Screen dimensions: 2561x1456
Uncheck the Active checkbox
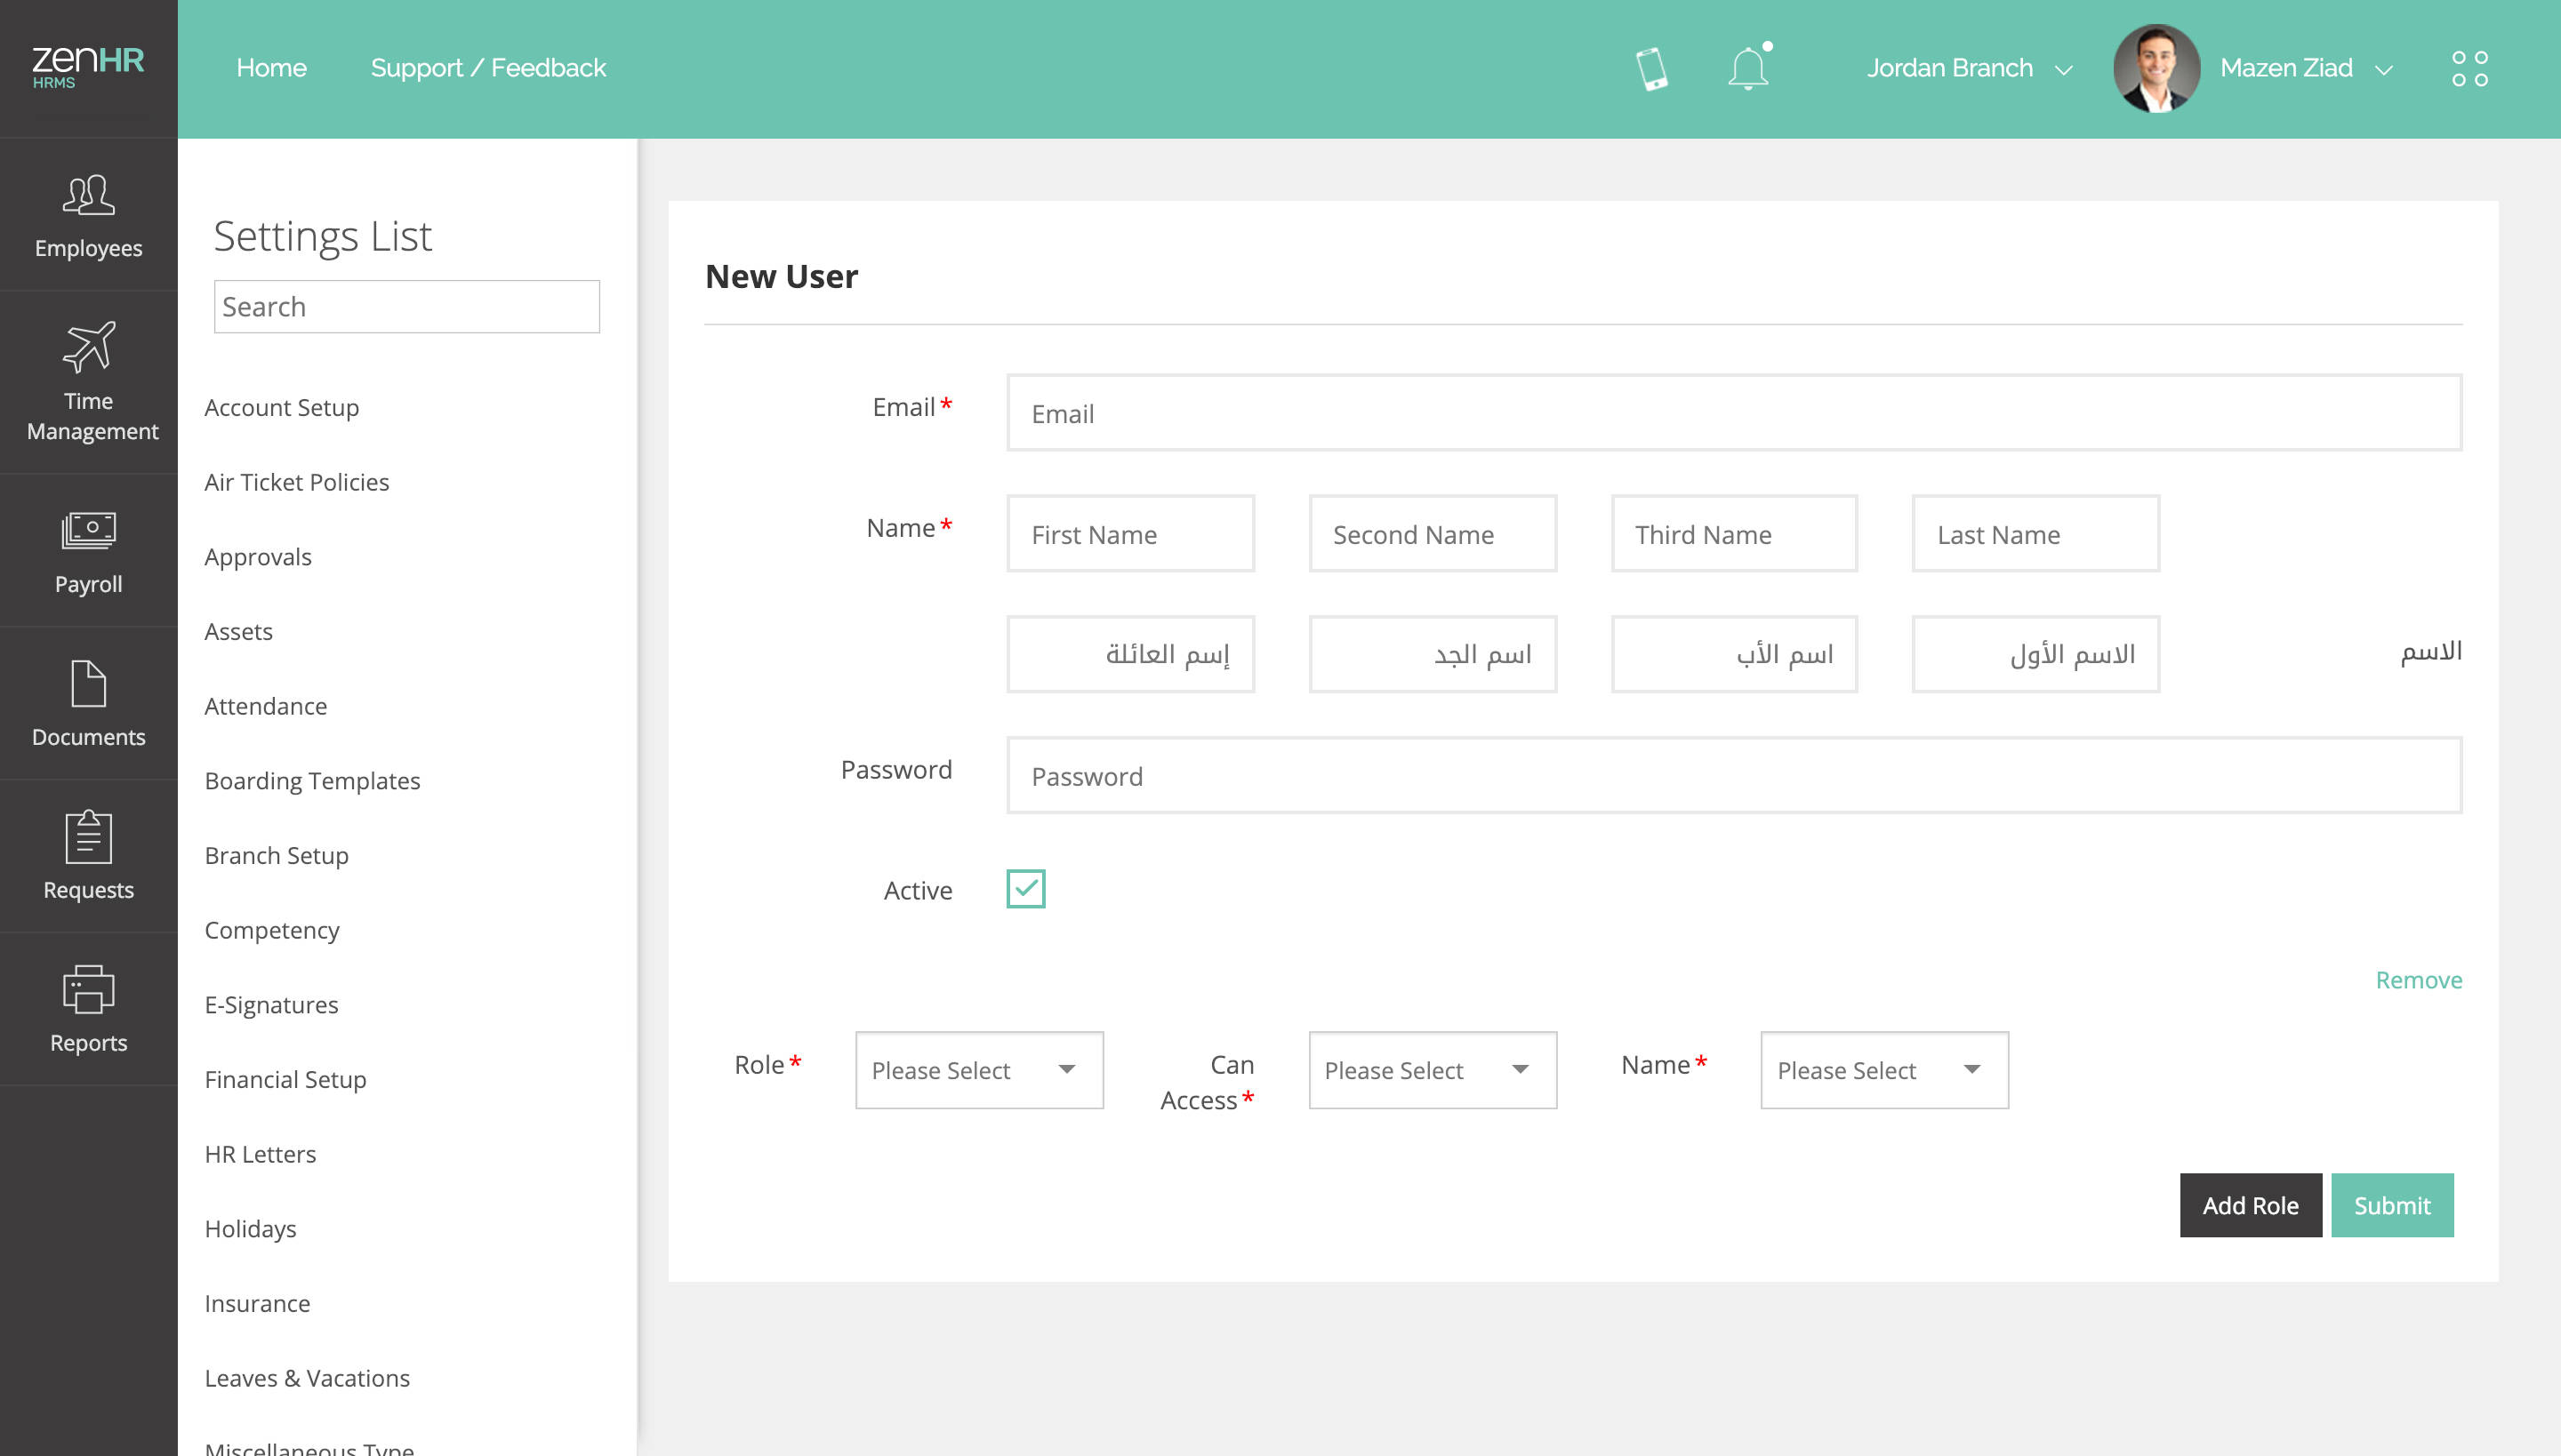point(1025,889)
